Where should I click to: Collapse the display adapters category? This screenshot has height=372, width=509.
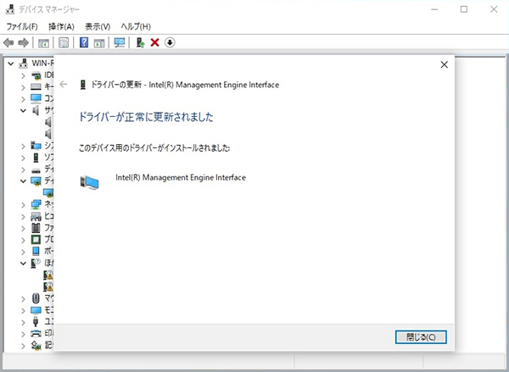point(23,181)
